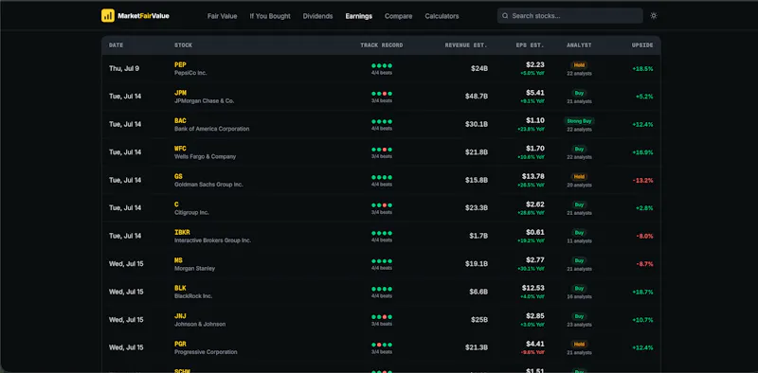Click the track record dots for BLK
This screenshot has height=373, width=758.
[382, 289]
